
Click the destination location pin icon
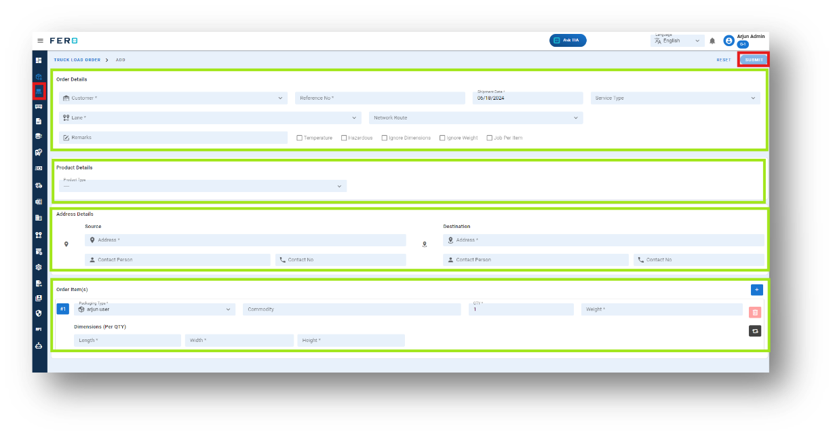425,244
